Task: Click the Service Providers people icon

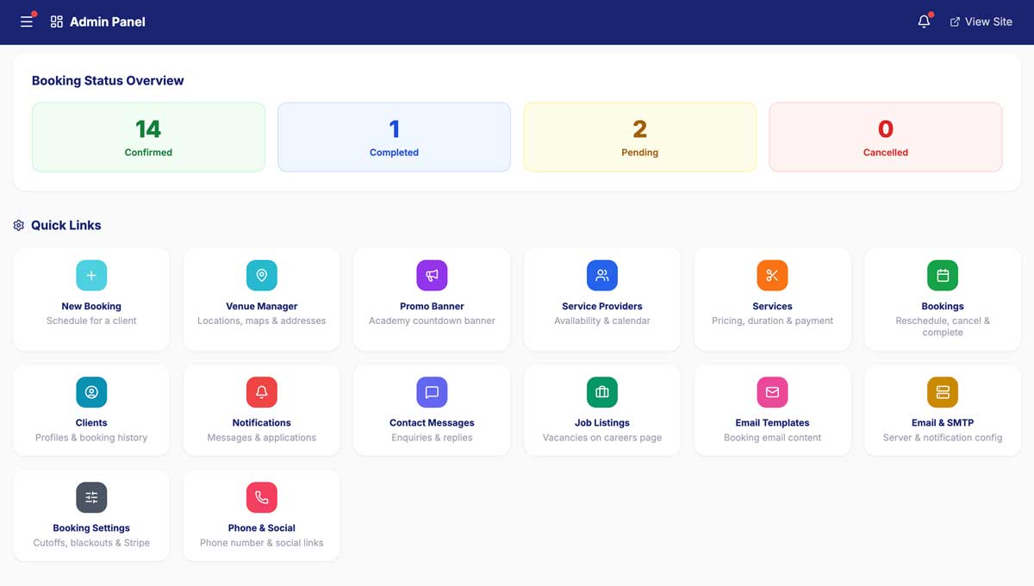Action: tap(601, 275)
